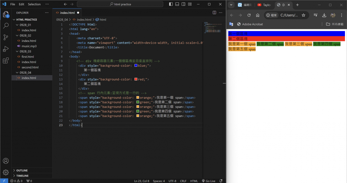Click the blue color swatch on line 10

tap(136, 65)
